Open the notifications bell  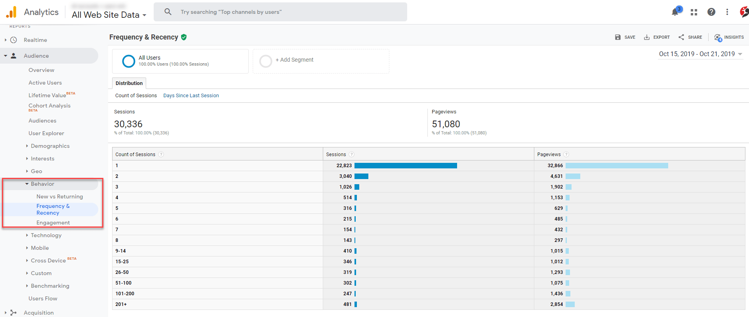(675, 12)
